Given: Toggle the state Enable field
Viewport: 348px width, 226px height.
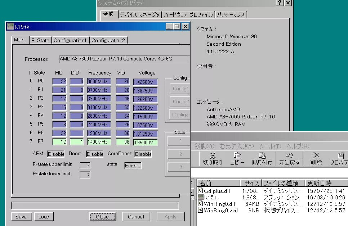Looking at the screenshot, I should (133, 166).
